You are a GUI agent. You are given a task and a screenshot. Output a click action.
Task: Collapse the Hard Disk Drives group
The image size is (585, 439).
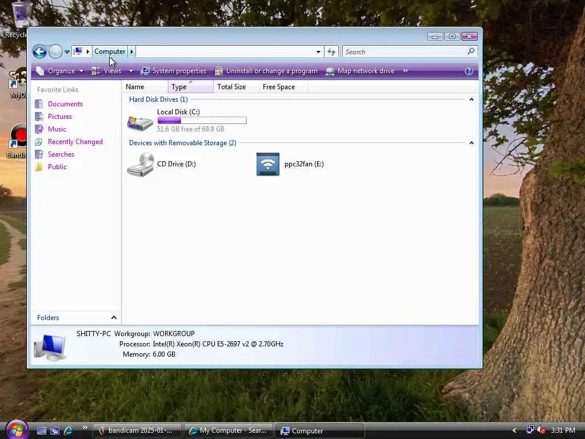pyautogui.click(x=471, y=99)
